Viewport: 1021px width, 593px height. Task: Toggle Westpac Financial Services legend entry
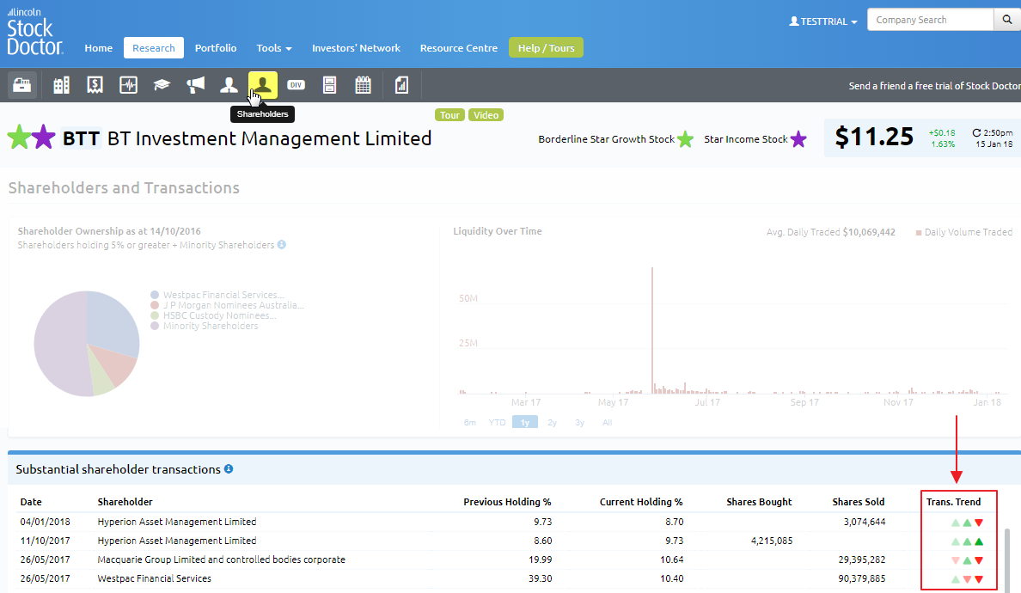pos(217,295)
